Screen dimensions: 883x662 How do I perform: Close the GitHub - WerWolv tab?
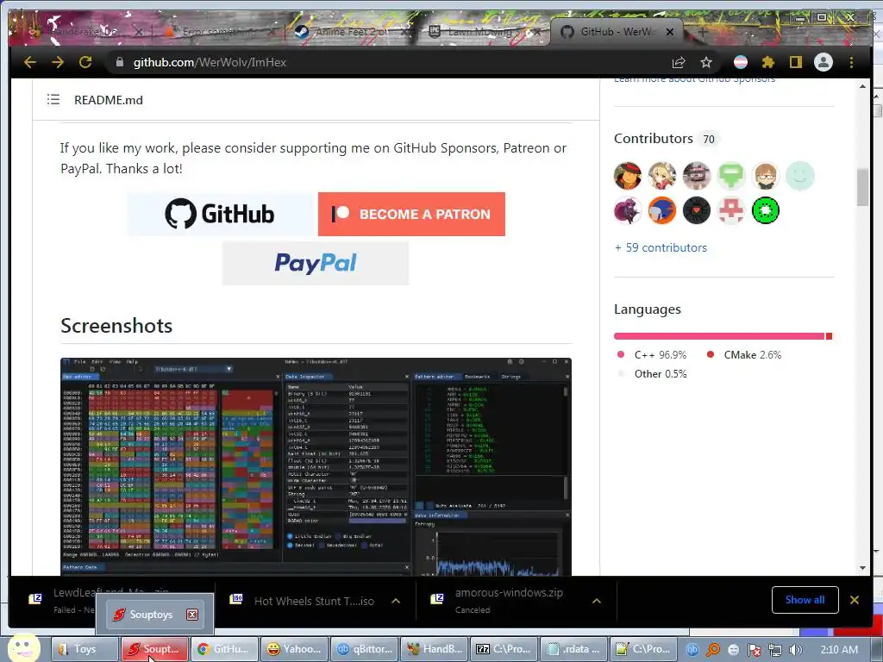pyautogui.click(x=670, y=32)
